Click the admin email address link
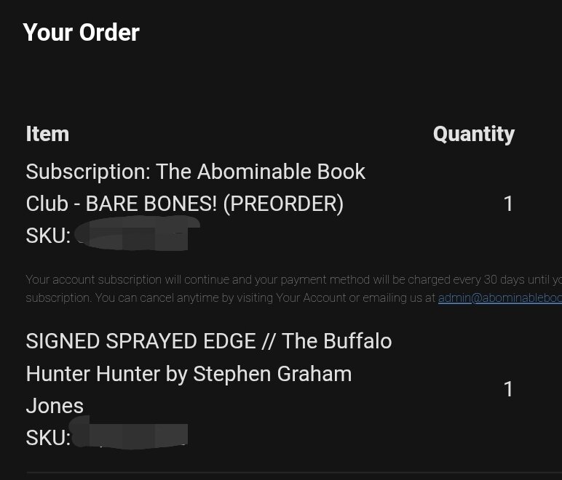The height and width of the screenshot is (480, 562). (x=499, y=297)
